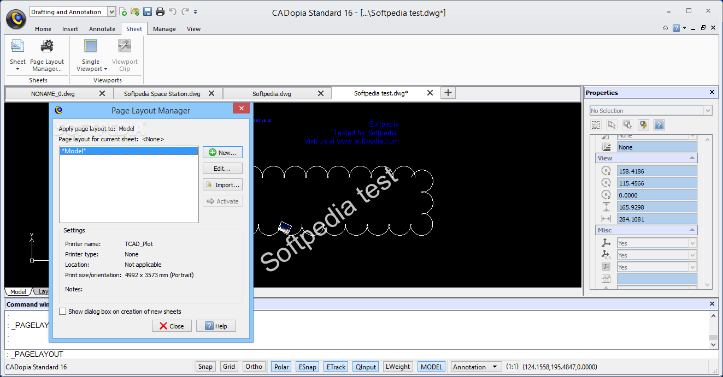Screen dimensions: 723x377
Task: Toggle Grid in the status bar
Action: (x=229, y=367)
